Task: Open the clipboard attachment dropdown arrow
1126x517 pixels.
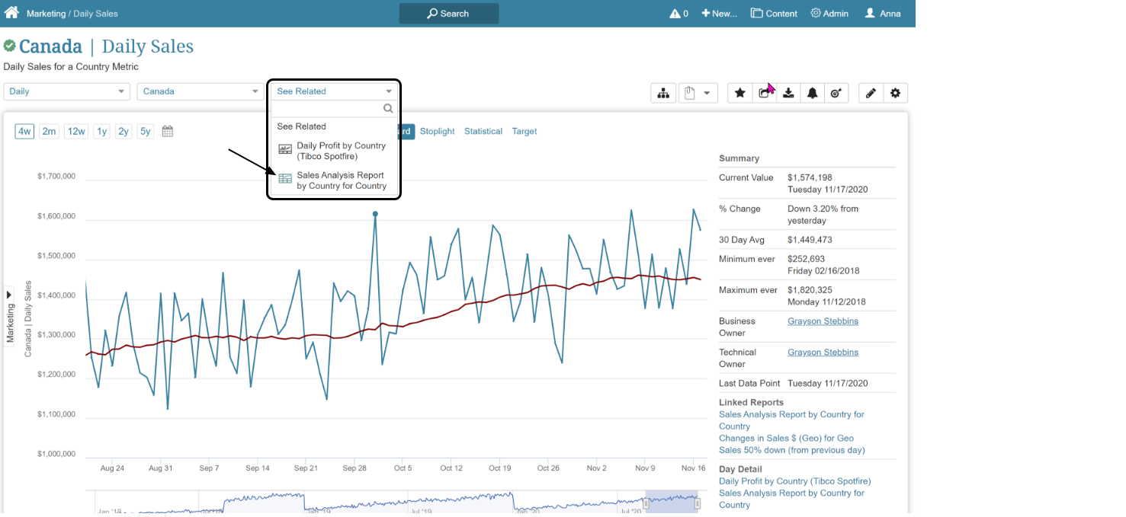Action: [x=707, y=93]
